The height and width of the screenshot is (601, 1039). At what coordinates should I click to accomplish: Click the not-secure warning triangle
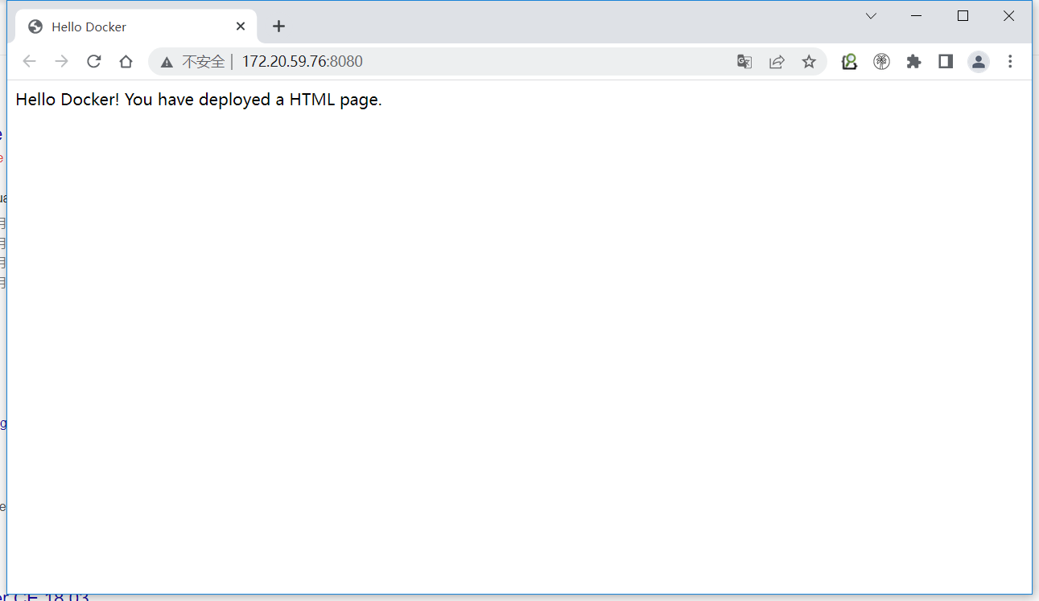click(x=167, y=62)
